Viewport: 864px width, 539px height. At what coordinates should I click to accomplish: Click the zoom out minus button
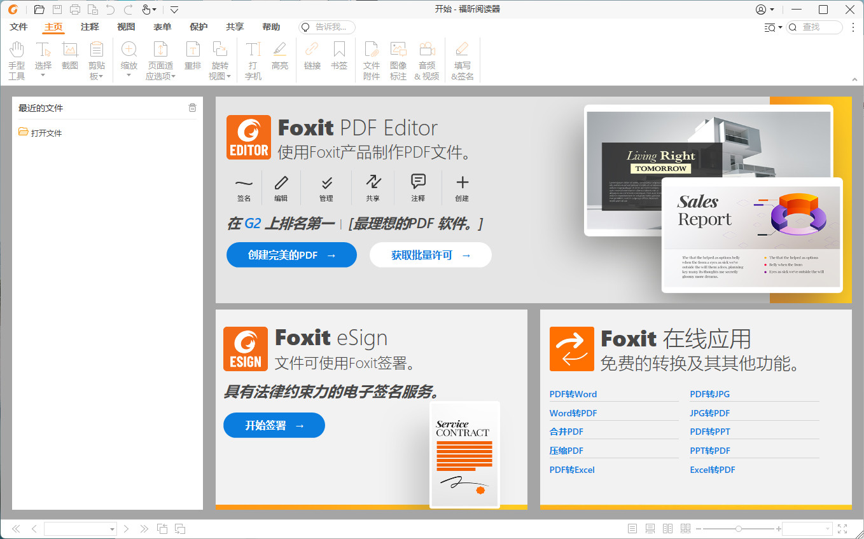tap(698, 529)
